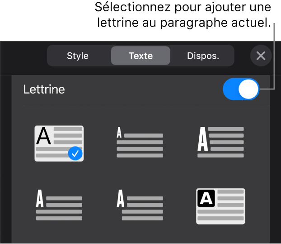Toggle the Lettrine switch off

241,89
